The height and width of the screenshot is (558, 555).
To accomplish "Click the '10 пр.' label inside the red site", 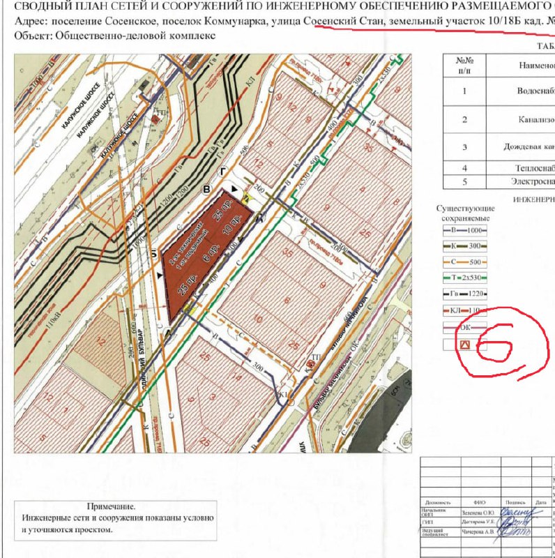I will click(232, 225).
